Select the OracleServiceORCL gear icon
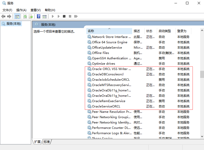204x150 pixels. click(x=89, y=106)
